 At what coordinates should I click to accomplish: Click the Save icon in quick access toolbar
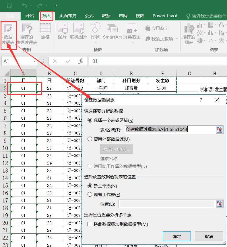[9, 5]
